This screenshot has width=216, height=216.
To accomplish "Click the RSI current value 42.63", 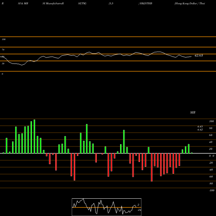I will (199, 55).
